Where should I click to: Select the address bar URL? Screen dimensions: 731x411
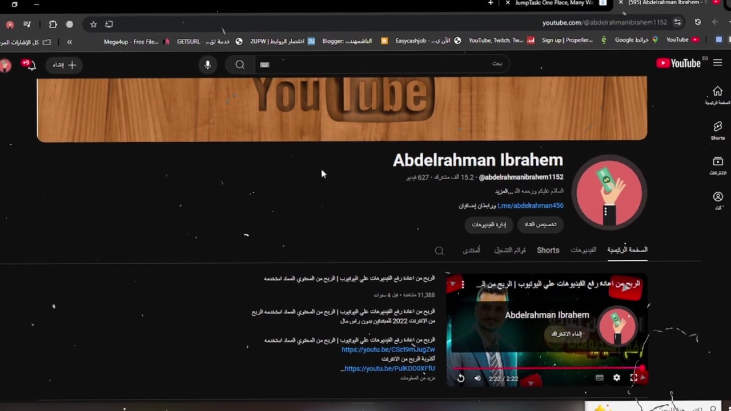[604, 23]
